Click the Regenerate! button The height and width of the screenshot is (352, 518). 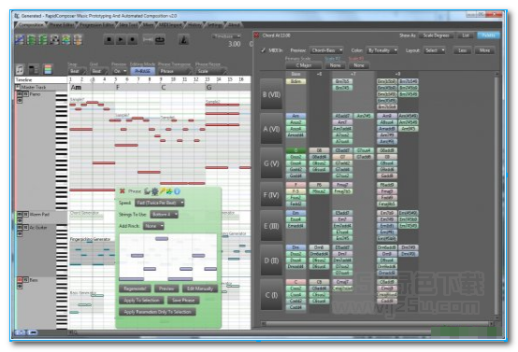[135, 289]
